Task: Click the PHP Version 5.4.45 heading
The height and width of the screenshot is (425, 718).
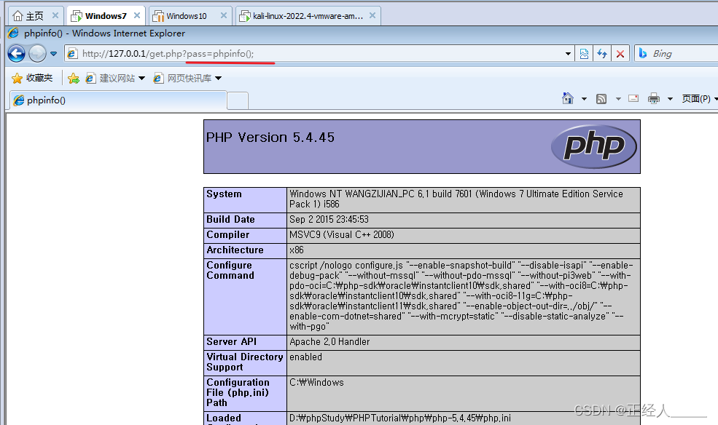Action: click(x=270, y=137)
